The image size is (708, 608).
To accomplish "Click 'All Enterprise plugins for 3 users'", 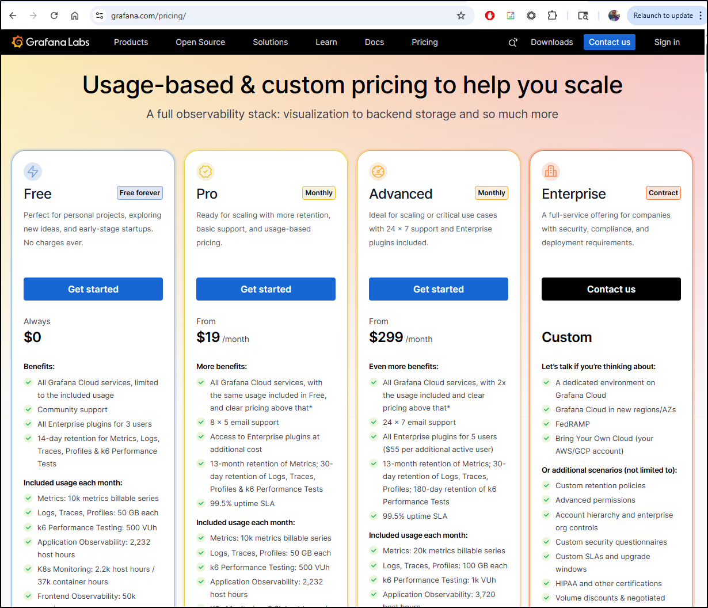I will [94, 424].
